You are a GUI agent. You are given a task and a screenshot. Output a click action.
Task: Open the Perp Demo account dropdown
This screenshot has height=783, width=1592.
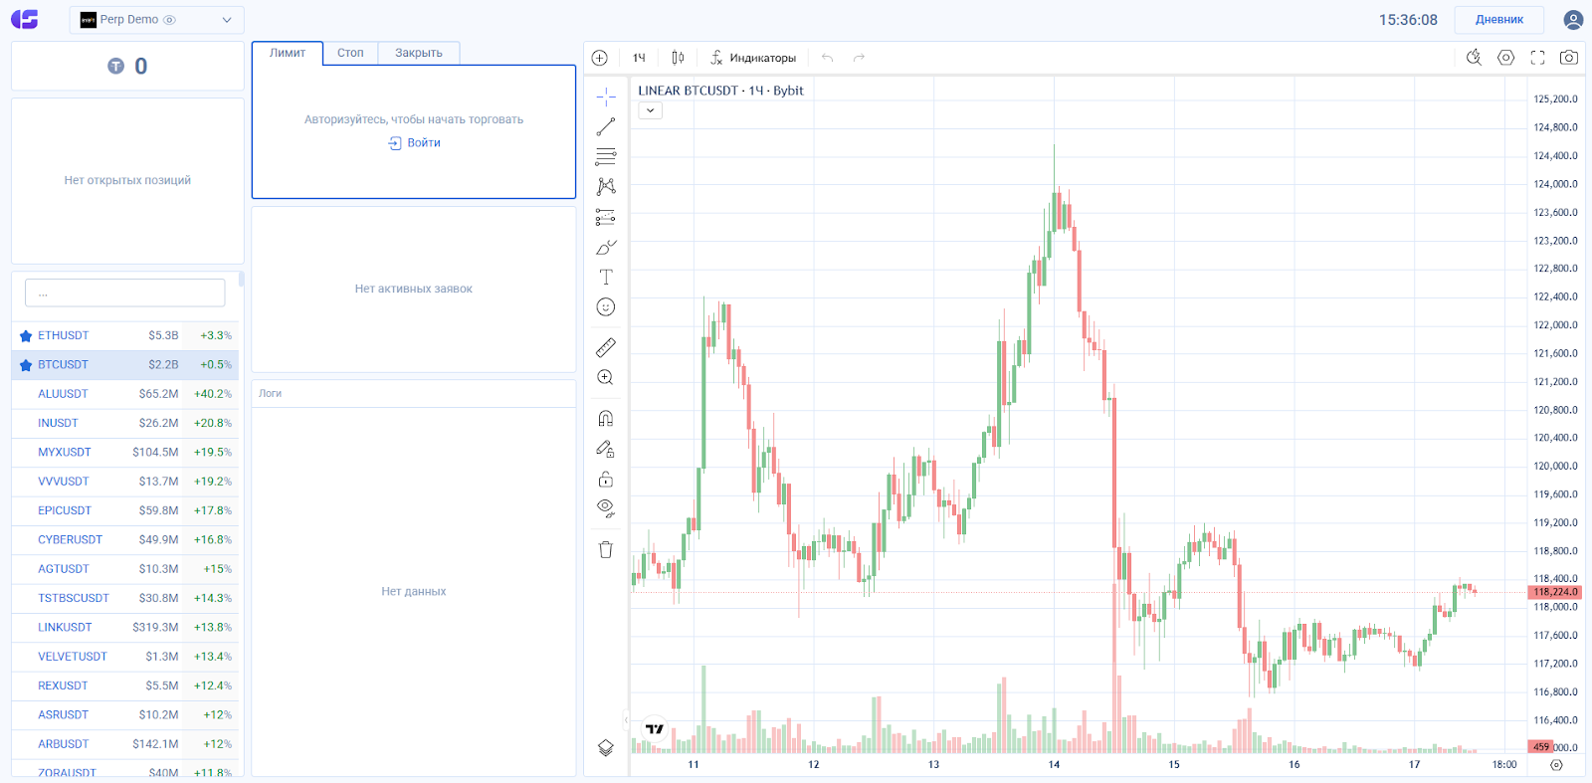[156, 20]
